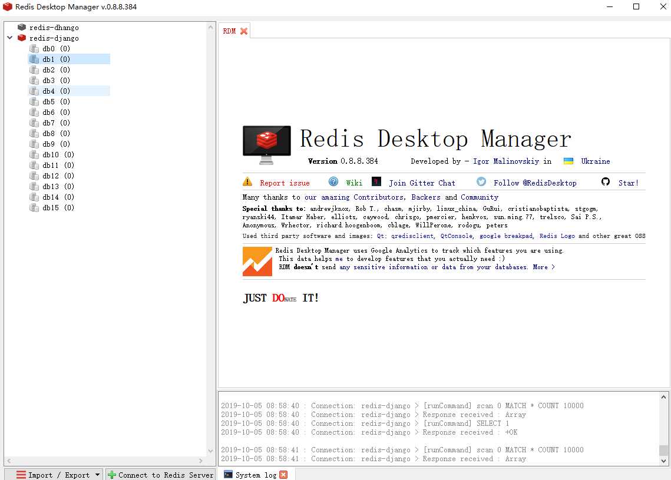Select the redis-django connection label
This screenshot has width=671, height=480.
coord(54,38)
